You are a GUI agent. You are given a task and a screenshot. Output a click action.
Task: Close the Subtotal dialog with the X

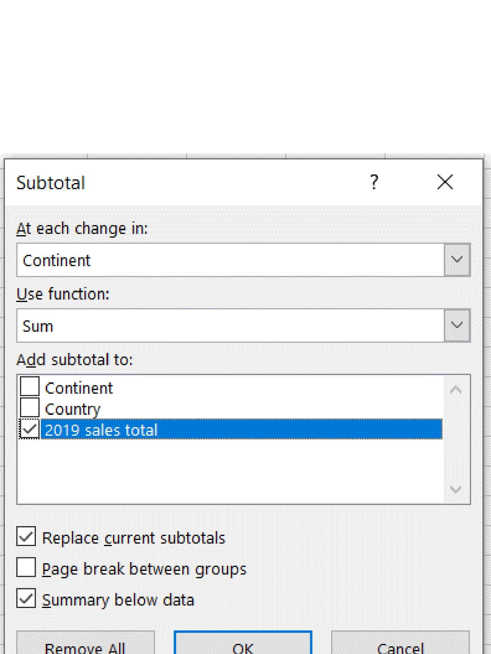tap(445, 182)
